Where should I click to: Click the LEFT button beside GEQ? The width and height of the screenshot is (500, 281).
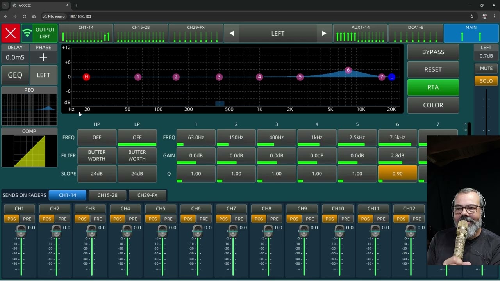click(x=43, y=75)
